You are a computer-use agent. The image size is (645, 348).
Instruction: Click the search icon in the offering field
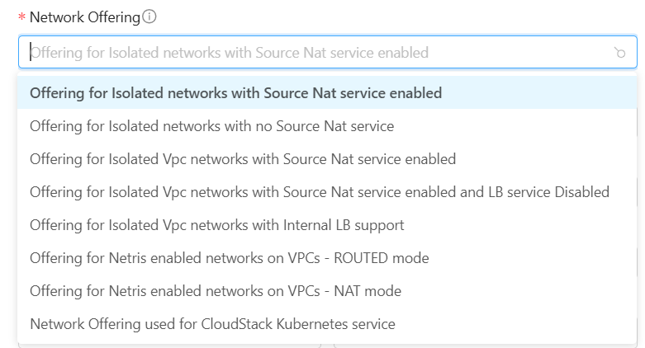[619, 53]
